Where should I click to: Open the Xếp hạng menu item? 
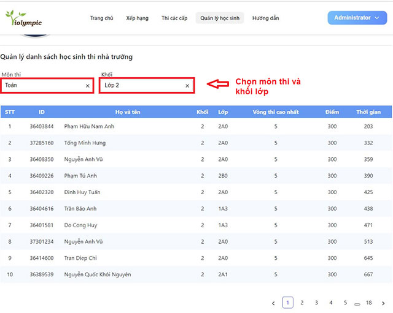(137, 18)
